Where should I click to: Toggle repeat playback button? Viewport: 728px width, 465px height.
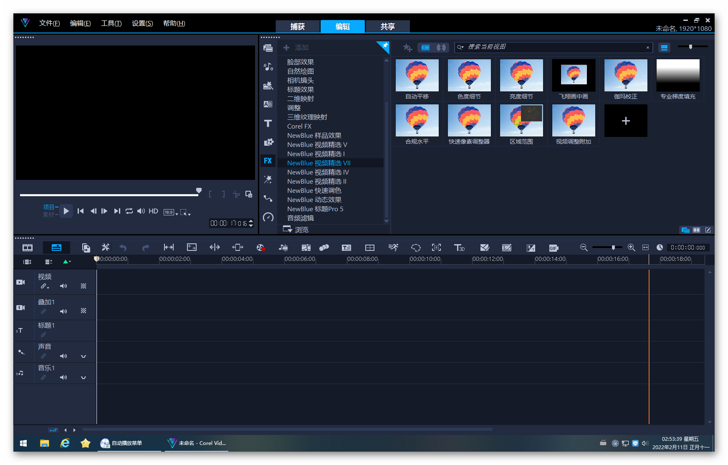[x=129, y=211]
